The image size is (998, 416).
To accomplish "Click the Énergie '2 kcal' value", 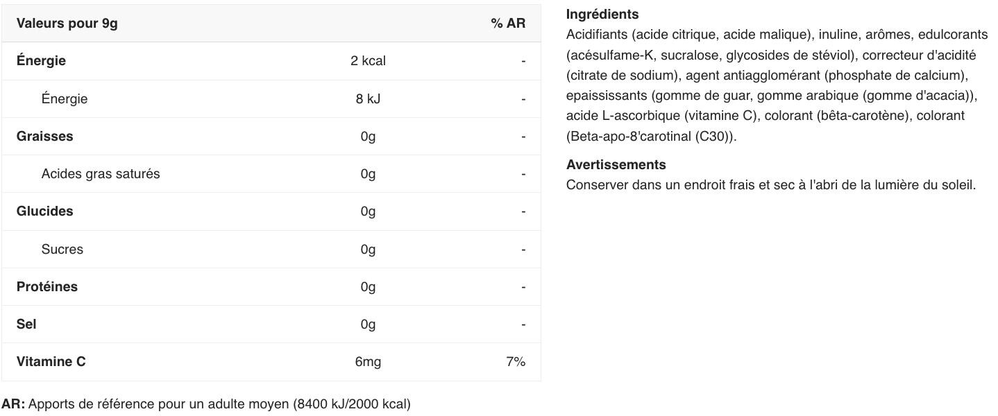I will 368,61.
